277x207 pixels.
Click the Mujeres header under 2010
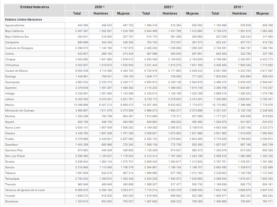coord(263,13)
